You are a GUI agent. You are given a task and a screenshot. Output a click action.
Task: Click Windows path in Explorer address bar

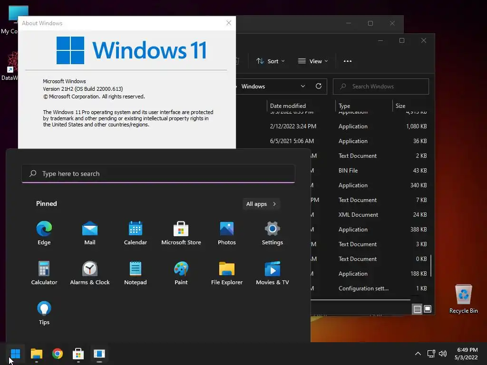253,86
